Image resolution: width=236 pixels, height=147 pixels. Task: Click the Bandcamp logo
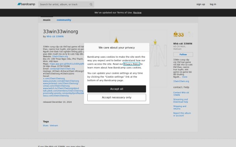(26, 4)
